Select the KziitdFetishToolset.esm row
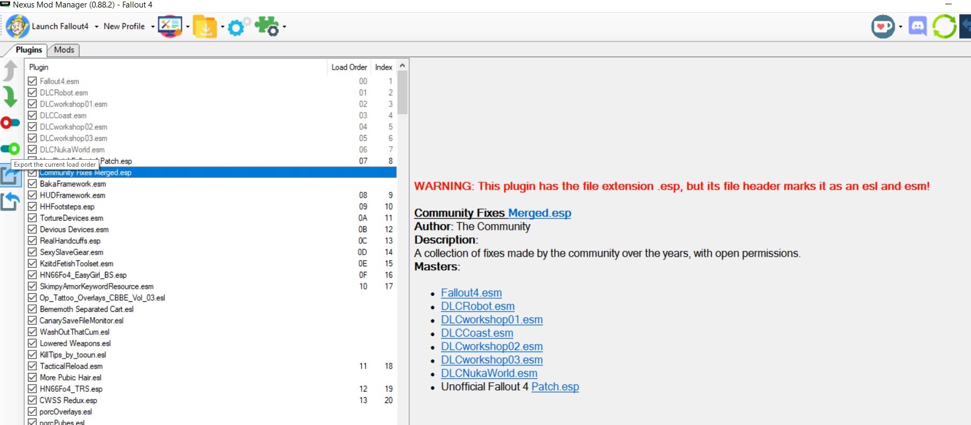The height and width of the screenshot is (425, 971). pyautogui.click(x=212, y=264)
